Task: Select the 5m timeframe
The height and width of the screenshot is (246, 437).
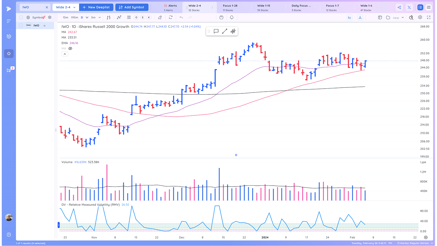Action: [x=93, y=17]
